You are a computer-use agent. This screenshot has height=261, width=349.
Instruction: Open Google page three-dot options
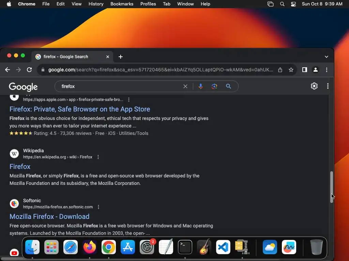[328, 86]
